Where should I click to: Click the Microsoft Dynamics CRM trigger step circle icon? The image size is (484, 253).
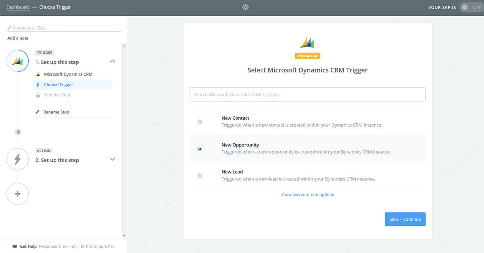click(18, 61)
